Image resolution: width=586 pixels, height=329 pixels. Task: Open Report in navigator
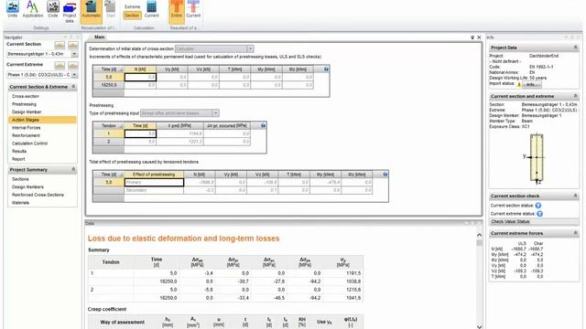(x=18, y=159)
